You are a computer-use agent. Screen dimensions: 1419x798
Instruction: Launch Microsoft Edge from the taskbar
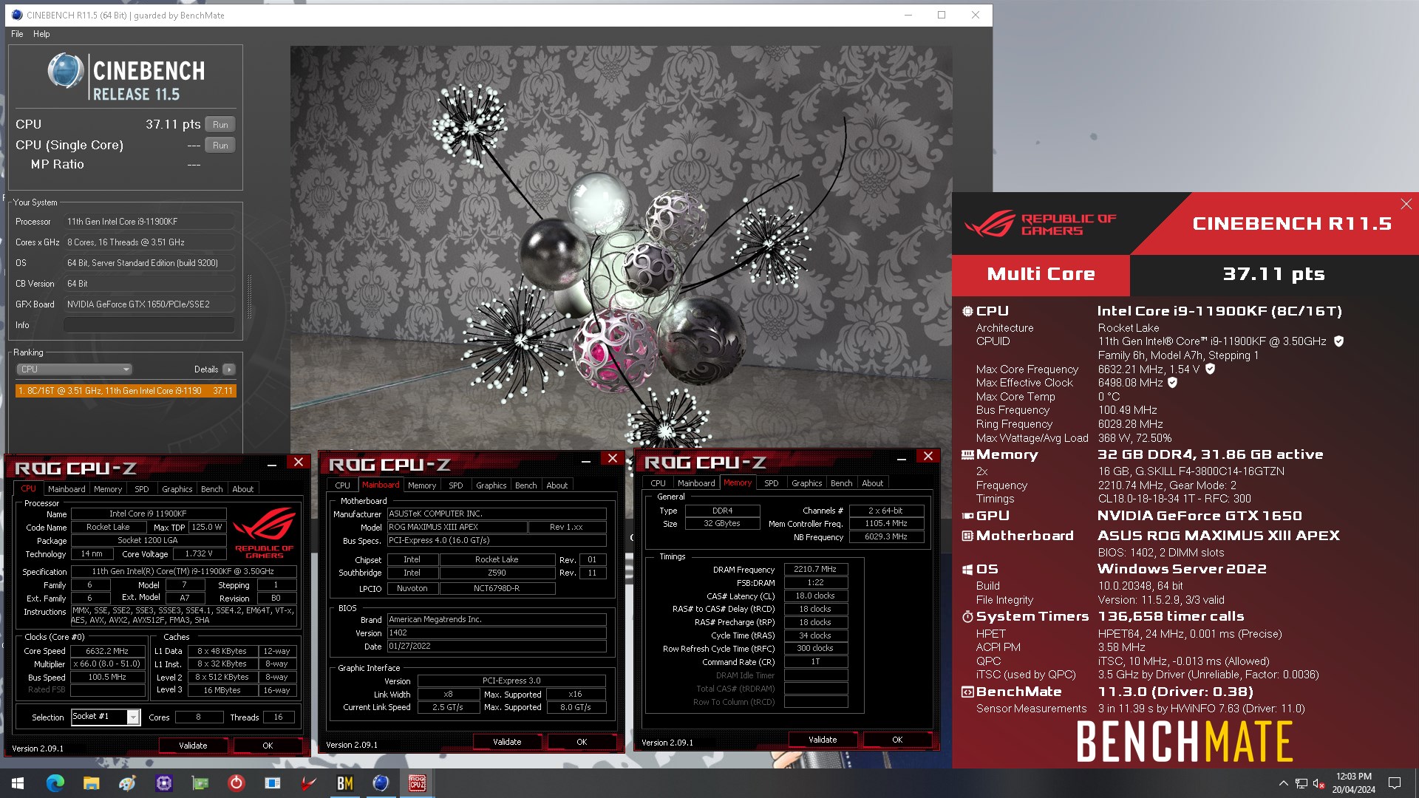point(55,783)
